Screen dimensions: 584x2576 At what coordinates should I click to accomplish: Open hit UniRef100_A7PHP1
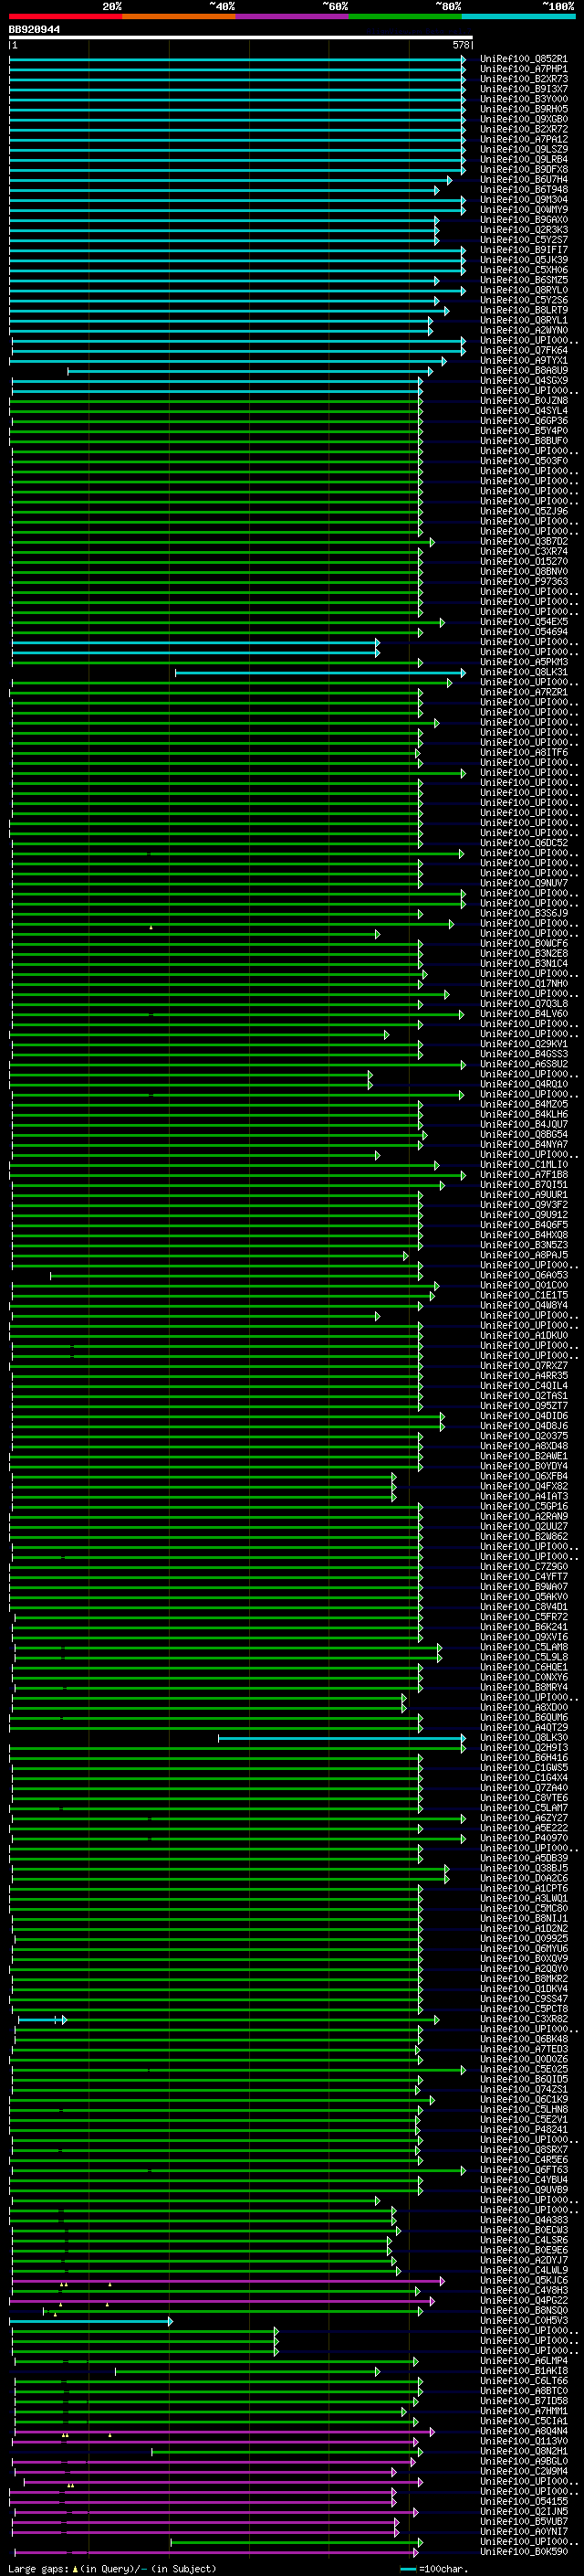click(x=524, y=69)
